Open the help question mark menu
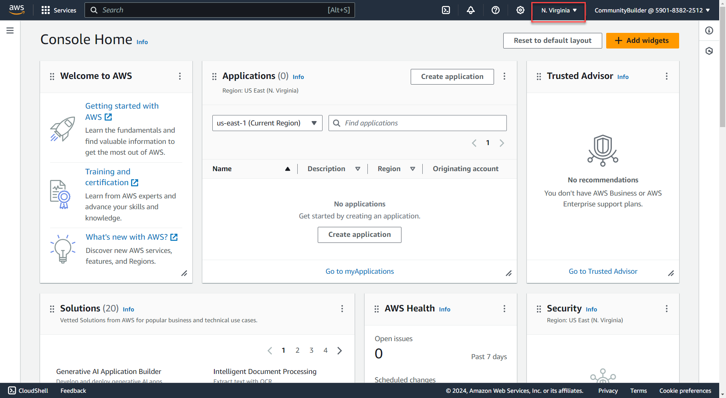This screenshot has height=398, width=726. pyautogui.click(x=496, y=10)
